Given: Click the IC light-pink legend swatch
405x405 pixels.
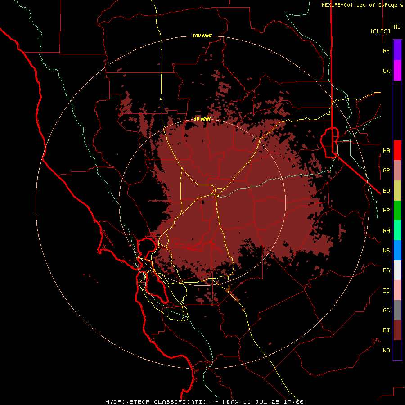Looking at the screenshot, I should tap(397, 290).
